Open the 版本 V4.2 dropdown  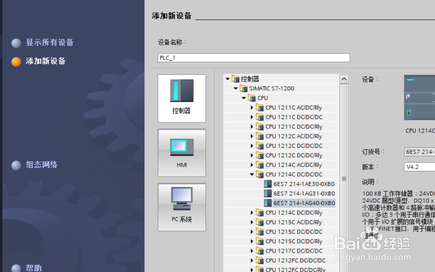pos(419,167)
